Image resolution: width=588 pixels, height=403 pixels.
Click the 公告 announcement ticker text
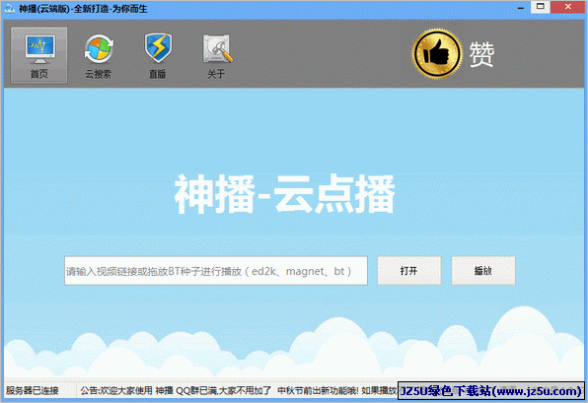pyautogui.click(x=239, y=390)
